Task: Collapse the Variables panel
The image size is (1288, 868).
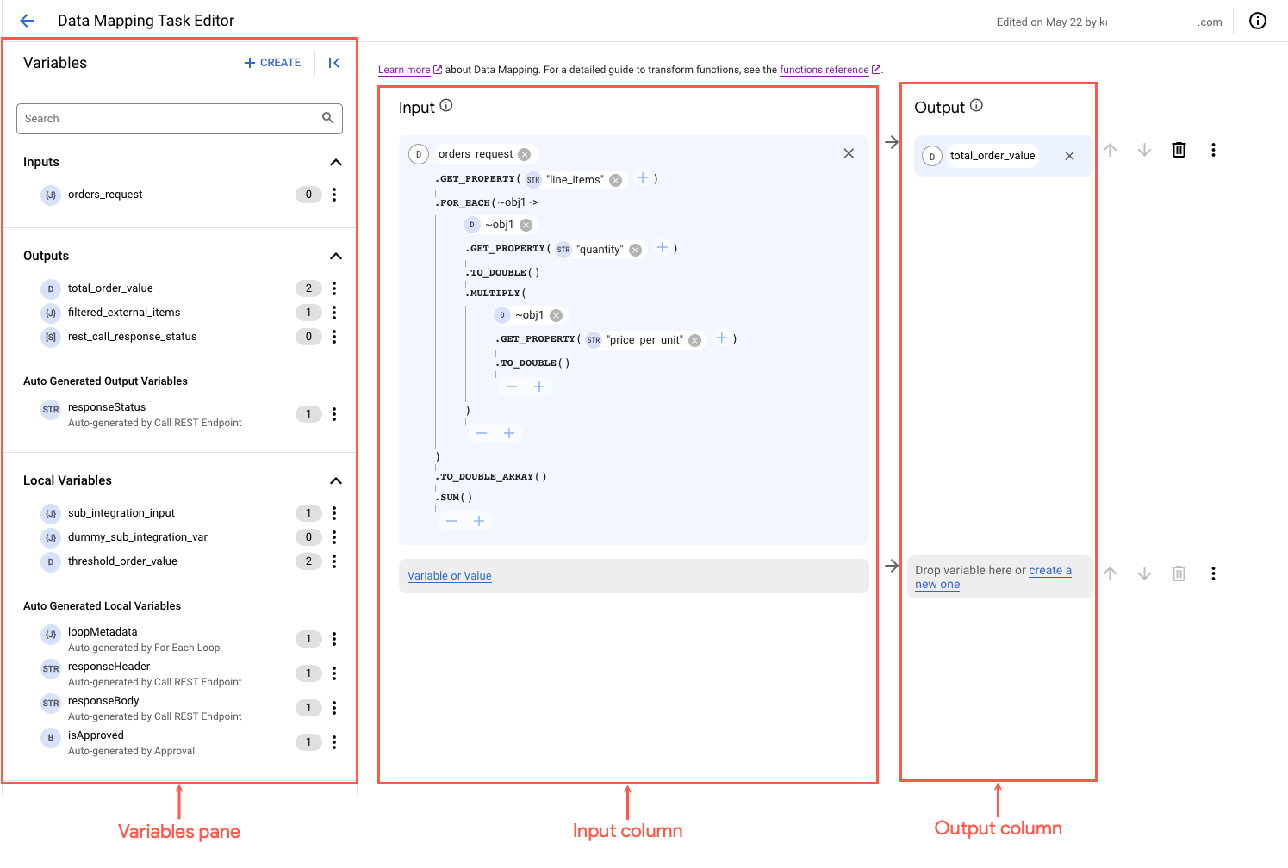Action: click(x=334, y=62)
